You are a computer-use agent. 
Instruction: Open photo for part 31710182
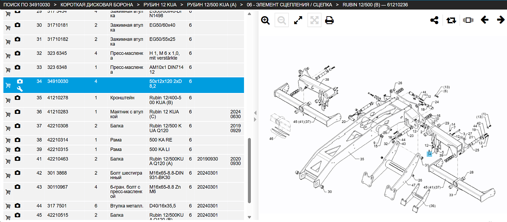click(x=18, y=39)
